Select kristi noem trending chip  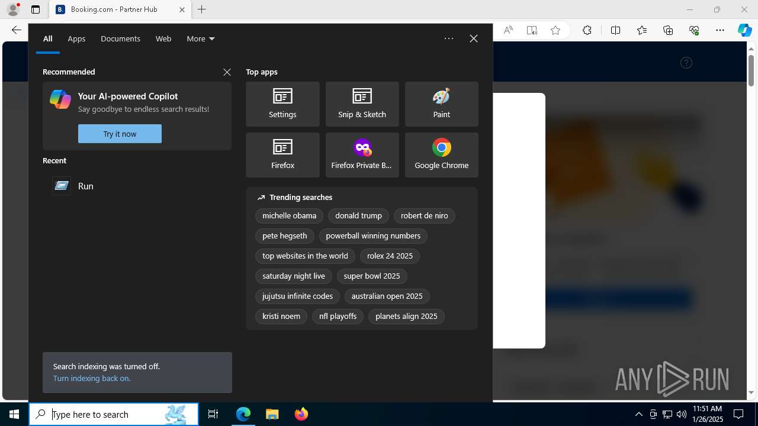[281, 317]
